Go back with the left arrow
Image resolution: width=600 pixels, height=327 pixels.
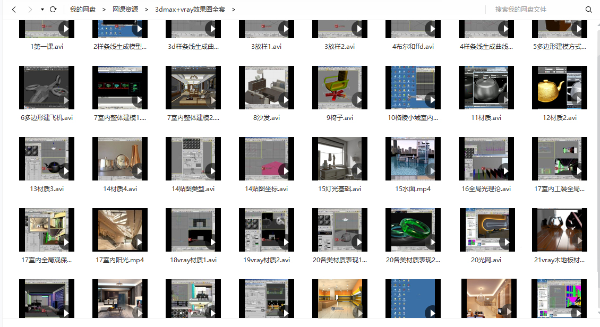pyautogui.click(x=14, y=9)
